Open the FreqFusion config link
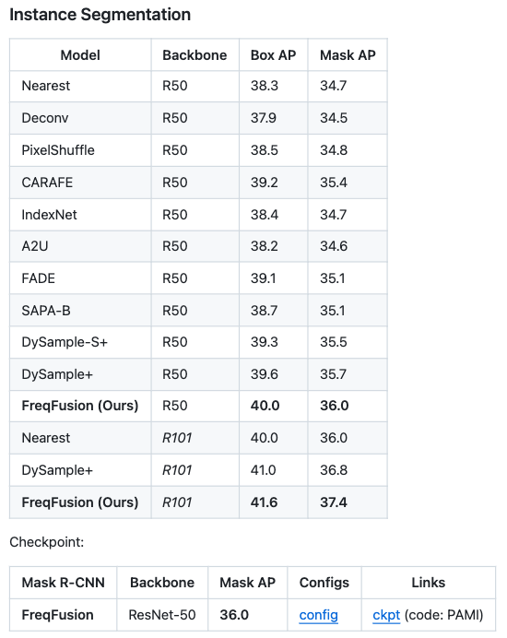Image resolution: width=507 pixels, height=638 pixels. coord(318,615)
